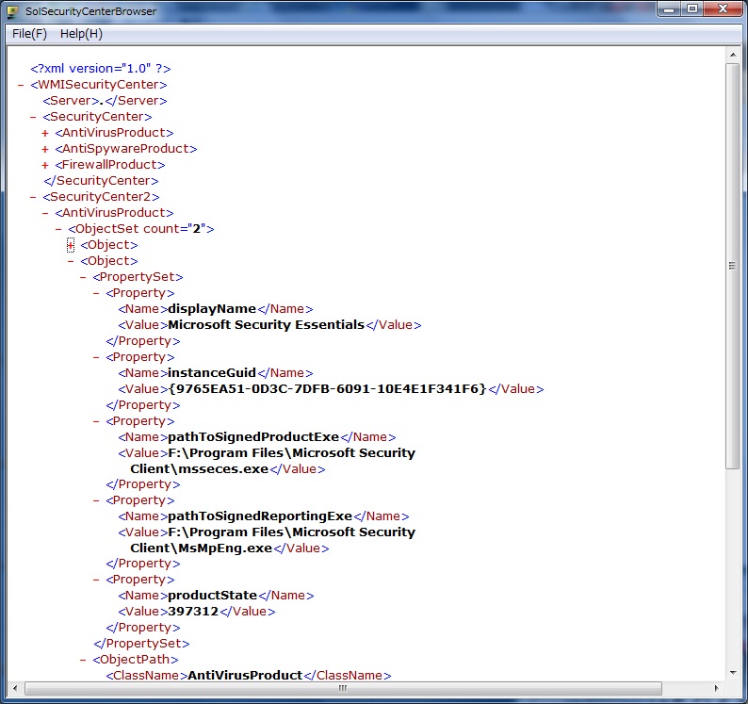The width and height of the screenshot is (748, 704).
Task: Collapse the ObjectPath node
Action: coord(83,660)
